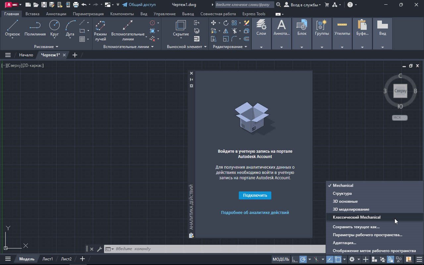Activate Режим лучей tool

click(x=100, y=30)
